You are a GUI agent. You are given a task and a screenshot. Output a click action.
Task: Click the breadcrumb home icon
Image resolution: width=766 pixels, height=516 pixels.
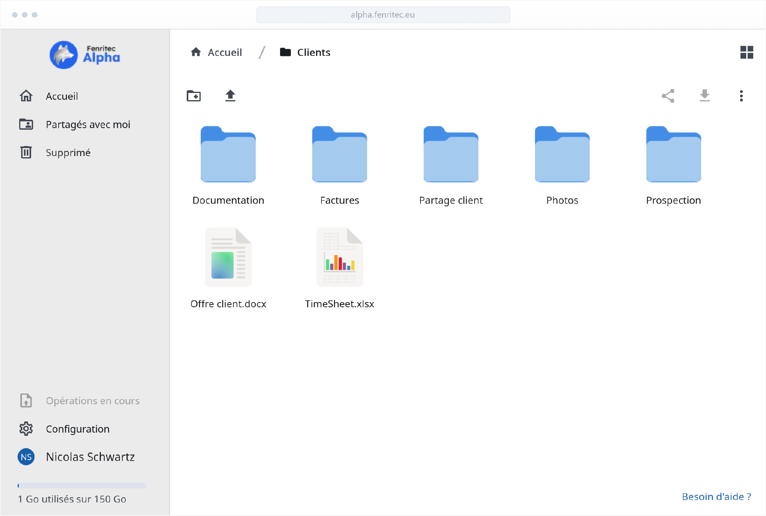(196, 52)
